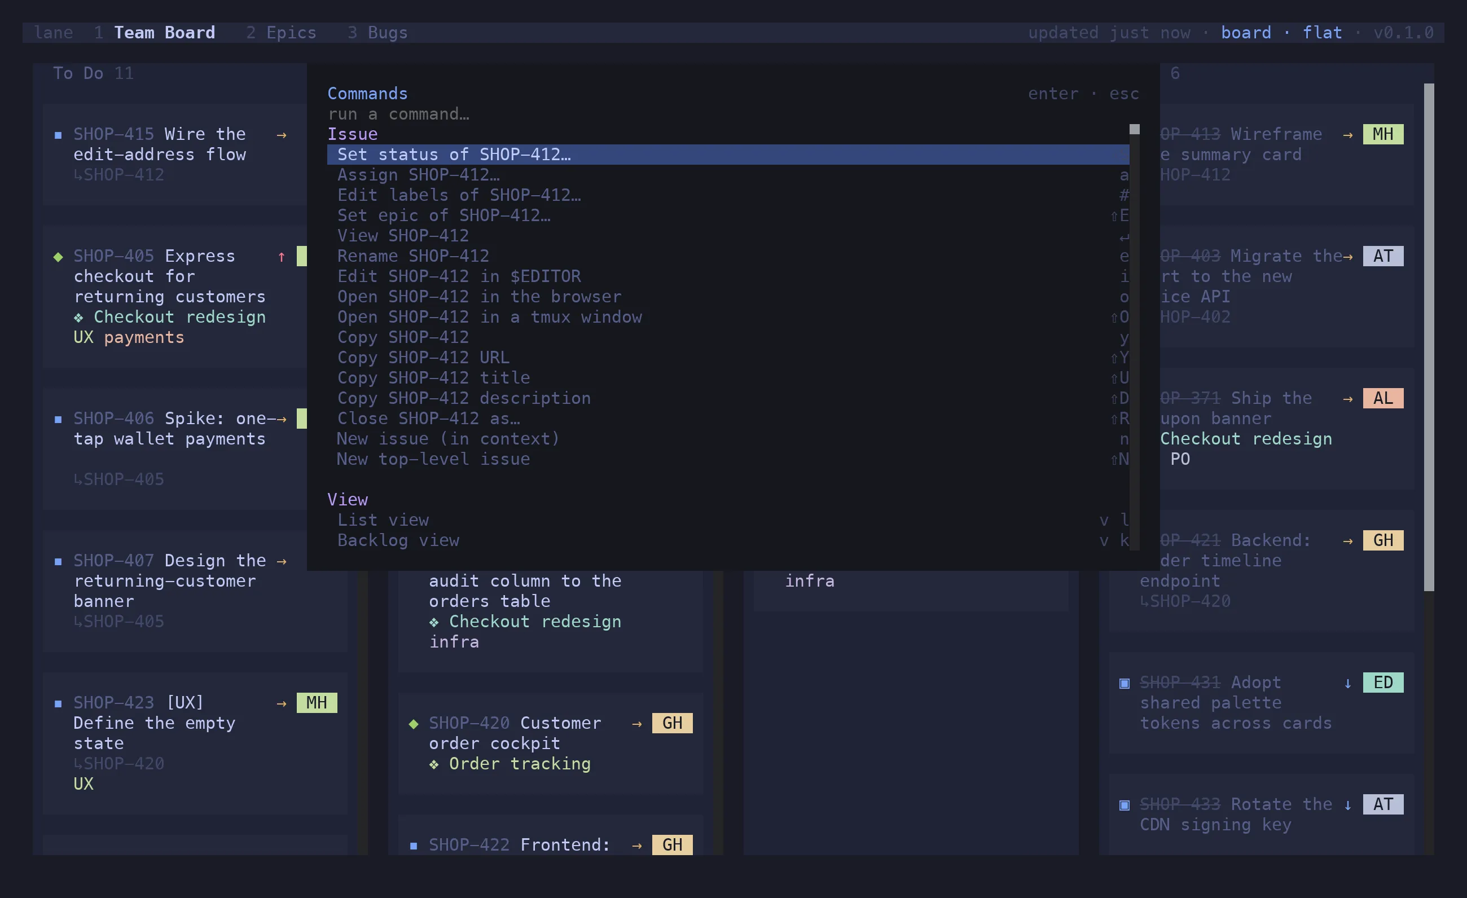Switch to 'Backlog view' command

(727, 540)
